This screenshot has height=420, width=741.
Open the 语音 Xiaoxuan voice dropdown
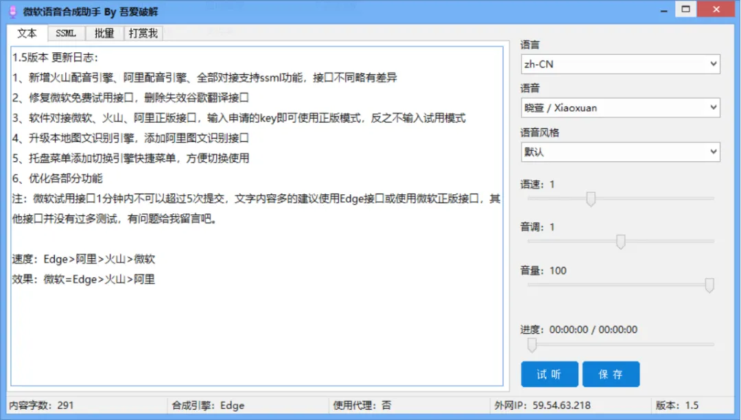620,108
